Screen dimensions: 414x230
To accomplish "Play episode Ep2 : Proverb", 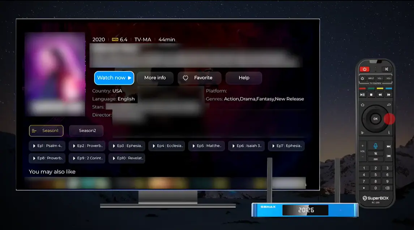I will (87, 146).
